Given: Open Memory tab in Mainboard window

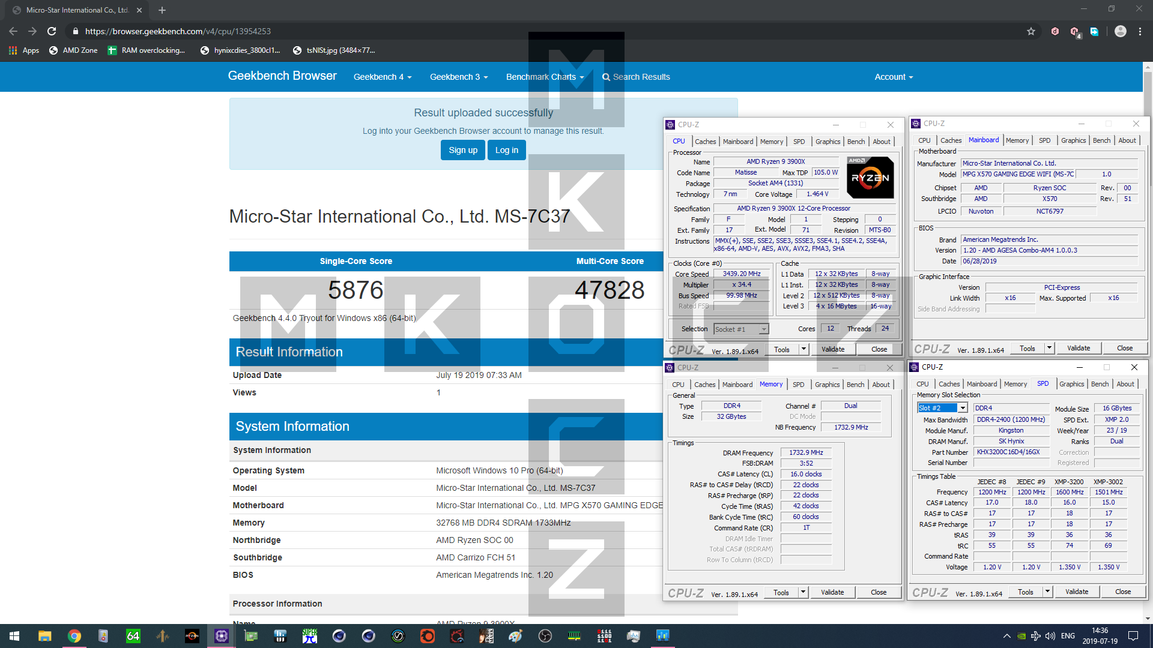Looking at the screenshot, I should click(1017, 140).
